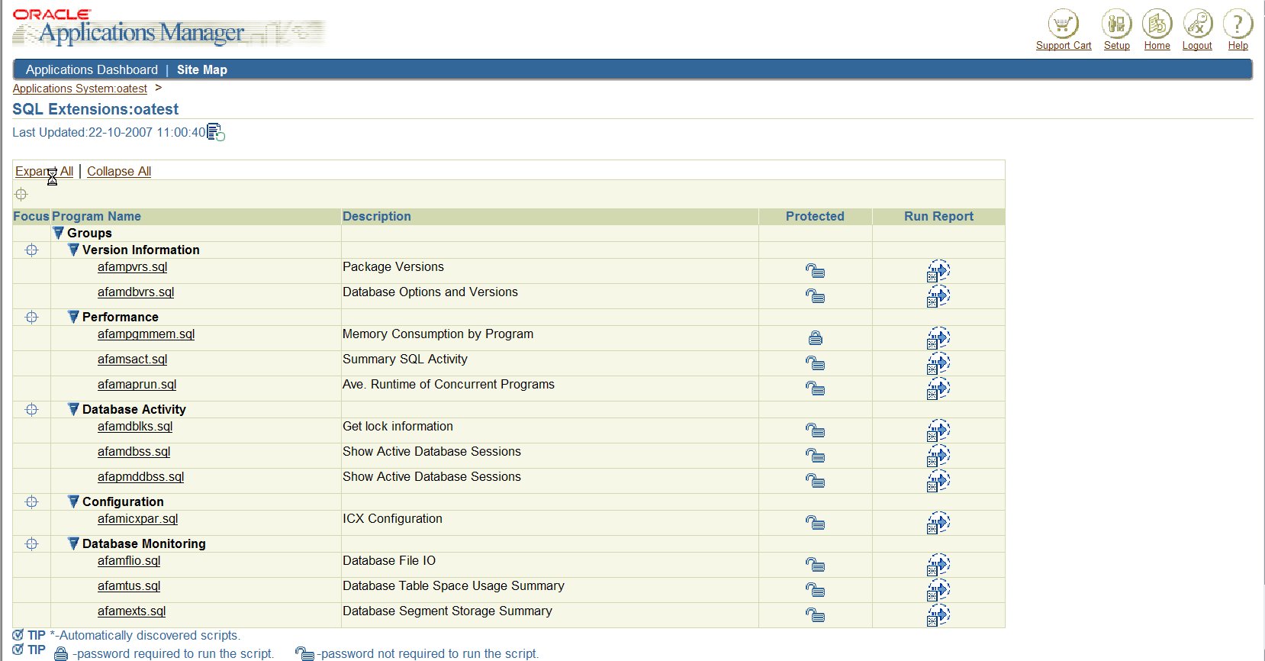This screenshot has width=1265, height=661.
Task: Focus on the Performance group
Action: 31,317
